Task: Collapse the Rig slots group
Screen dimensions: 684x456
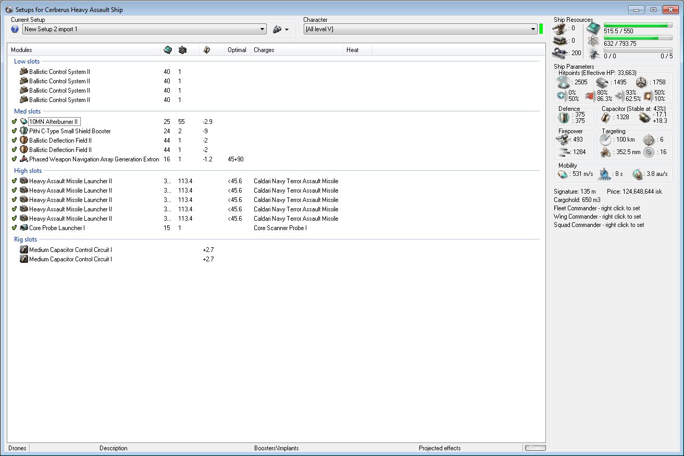Action: pyautogui.click(x=26, y=239)
